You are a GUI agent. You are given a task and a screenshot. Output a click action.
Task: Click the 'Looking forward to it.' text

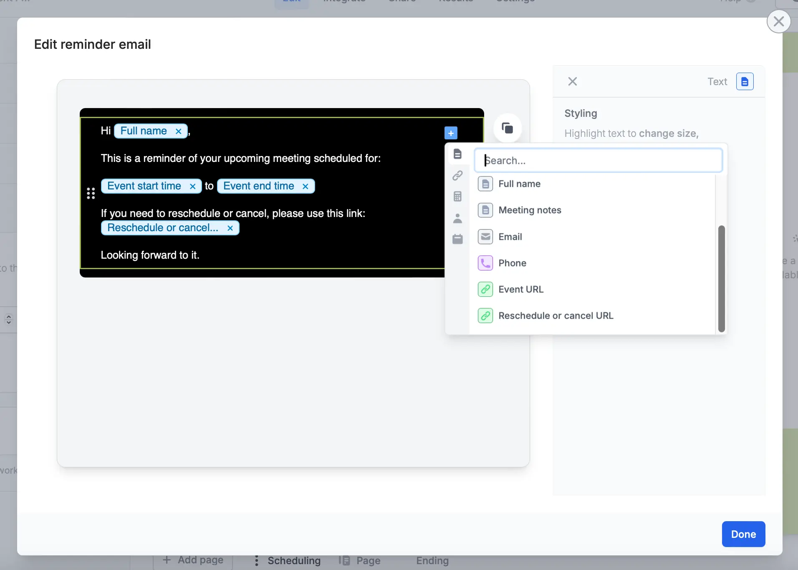pos(150,255)
